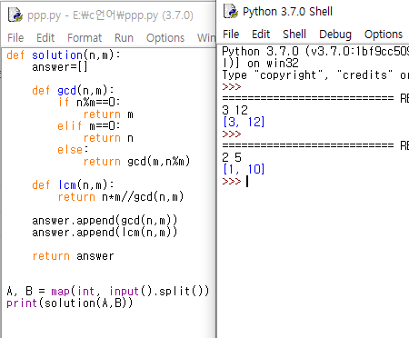Click the 'return gcd(m,n%m)' line
409x338 pixels.
tap(136, 162)
